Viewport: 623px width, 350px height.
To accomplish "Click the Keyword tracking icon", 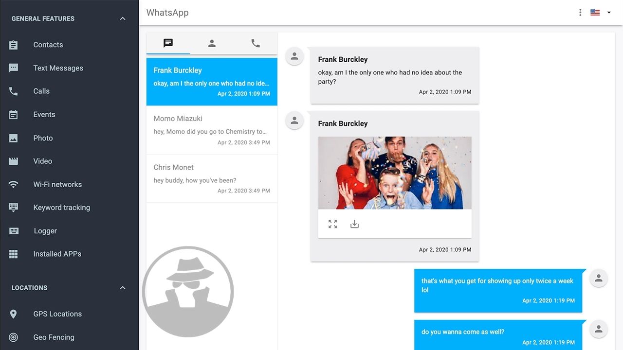I will pos(13,208).
